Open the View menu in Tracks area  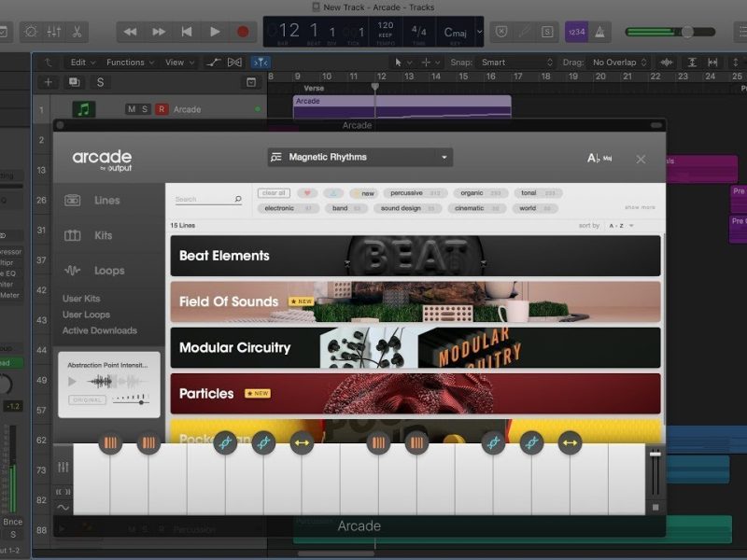(x=179, y=63)
